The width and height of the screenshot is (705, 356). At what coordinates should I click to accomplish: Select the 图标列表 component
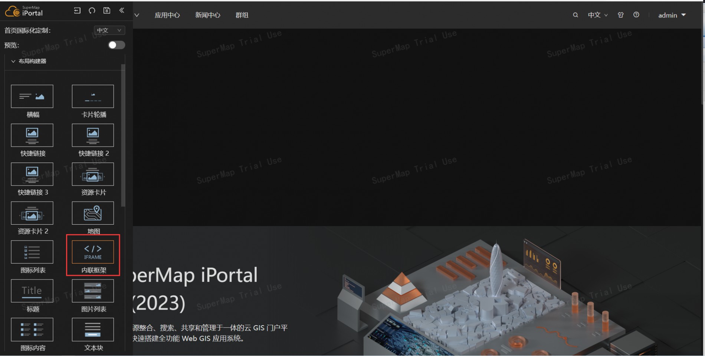point(32,257)
